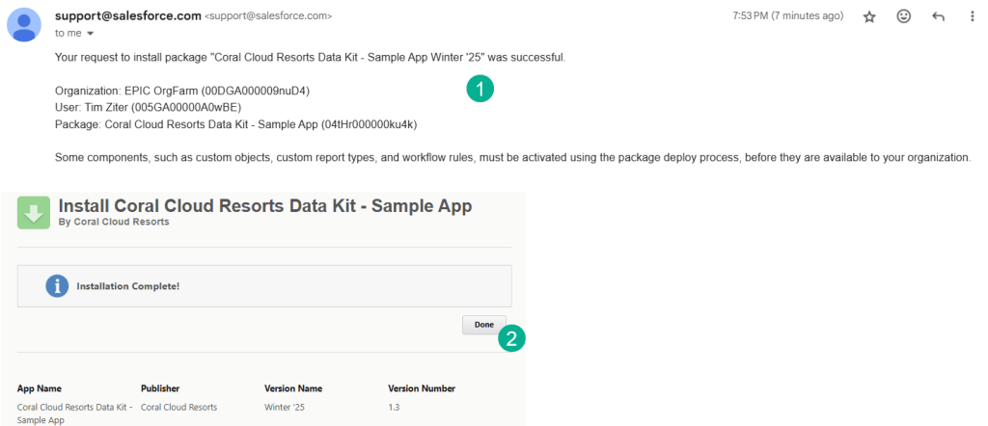
Task: Click the Version Number column header
Action: click(422, 388)
